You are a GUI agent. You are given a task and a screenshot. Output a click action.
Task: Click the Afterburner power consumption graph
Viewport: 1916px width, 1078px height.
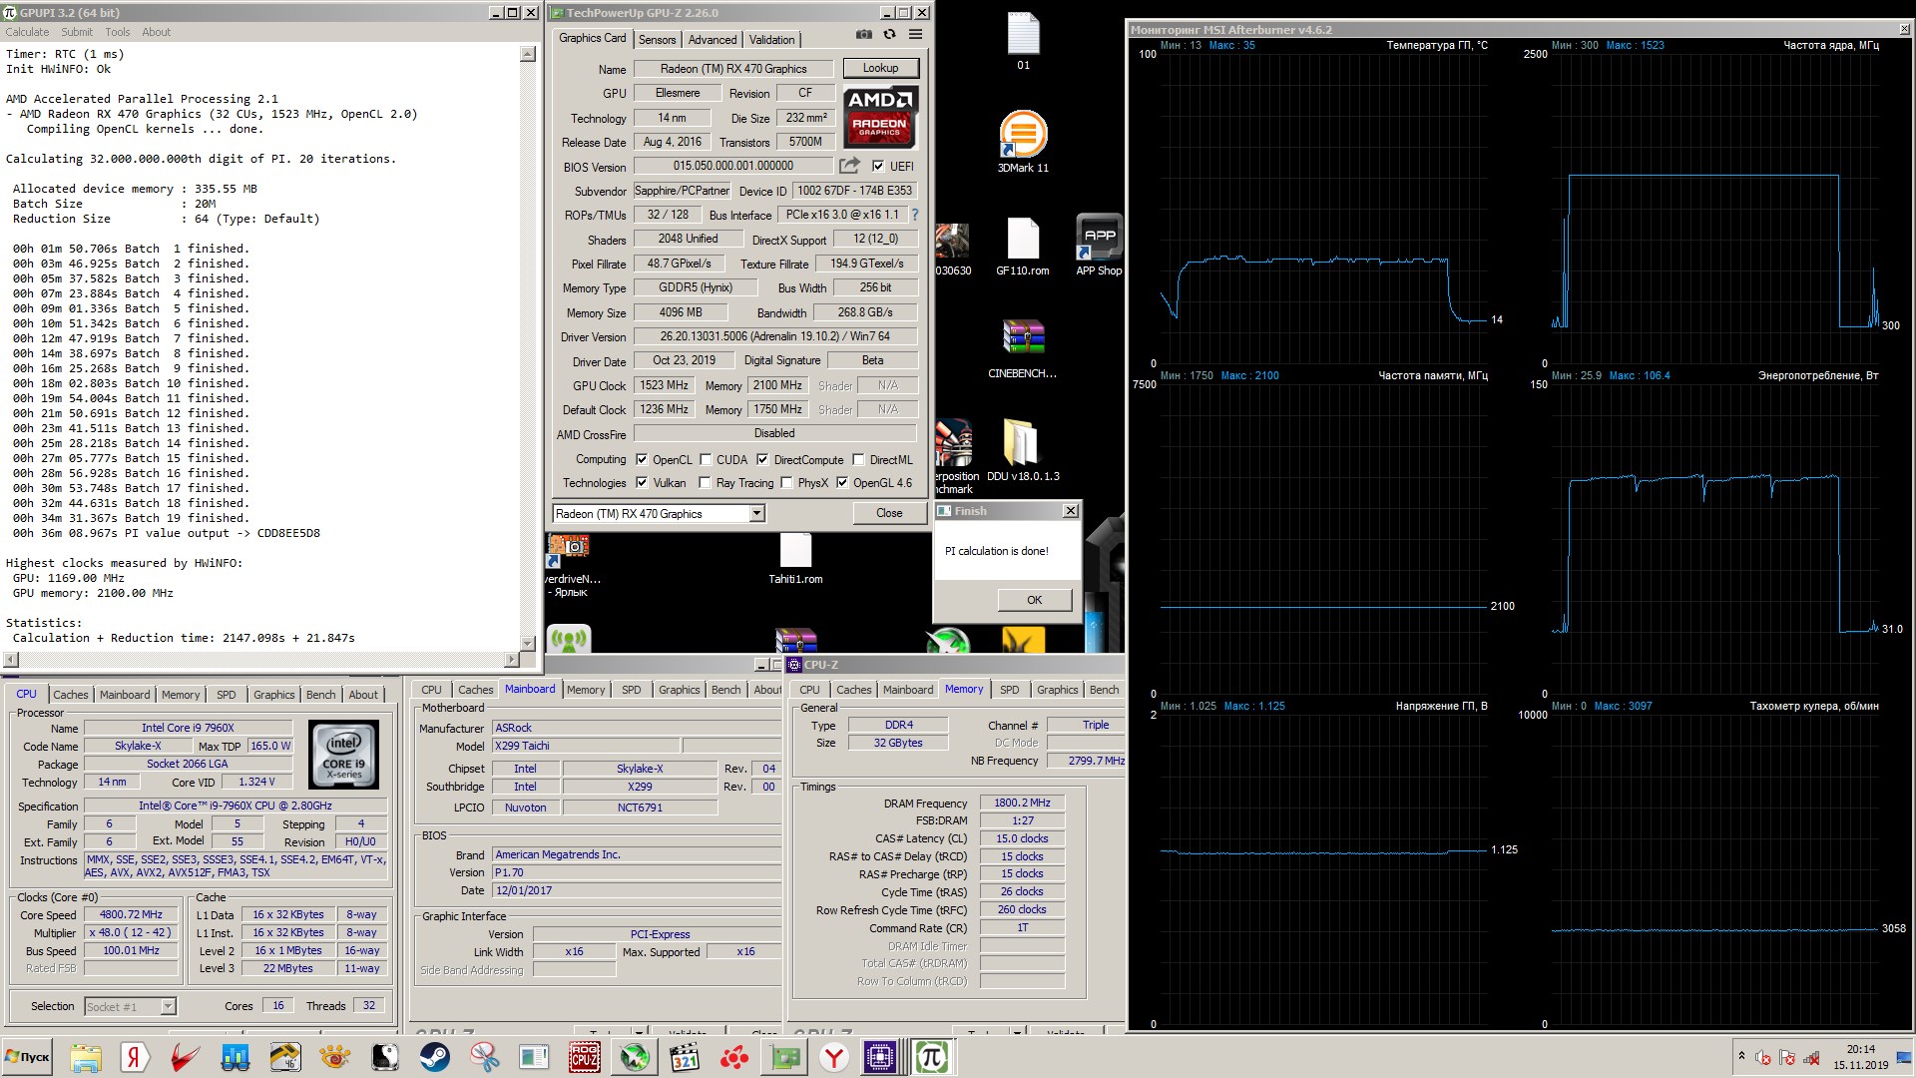click(x=1715, y=538)
